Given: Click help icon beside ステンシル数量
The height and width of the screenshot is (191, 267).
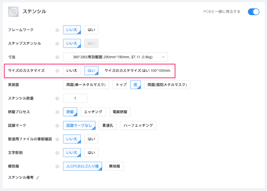Looking at the screenshot, I should point(57,98).
